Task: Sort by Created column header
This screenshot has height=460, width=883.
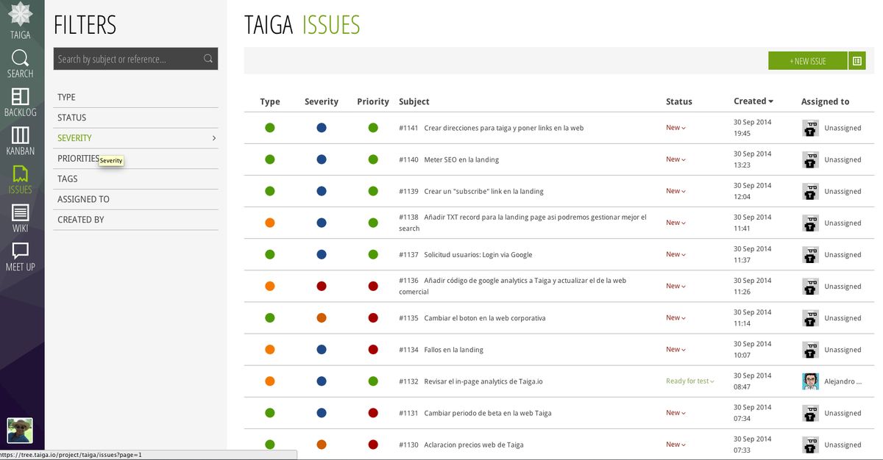Action: click(x=753, y=101)
